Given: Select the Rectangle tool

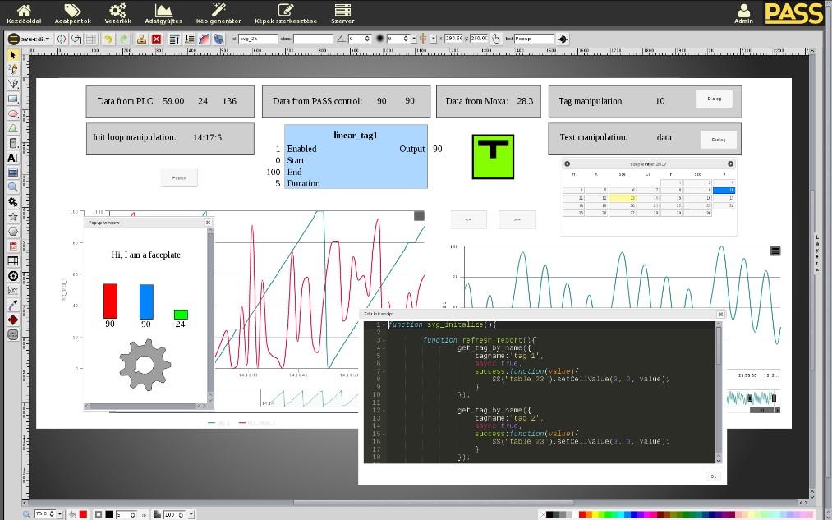Looking at the screenshot, I should click(x=13, y=99).
